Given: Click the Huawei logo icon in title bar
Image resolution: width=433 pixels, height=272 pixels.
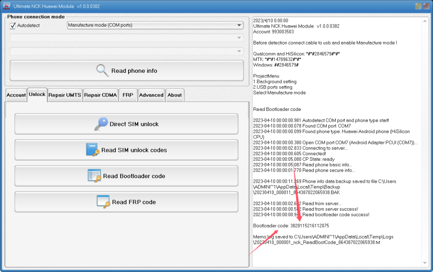Looking at the screenshot, I should point(6,6).
